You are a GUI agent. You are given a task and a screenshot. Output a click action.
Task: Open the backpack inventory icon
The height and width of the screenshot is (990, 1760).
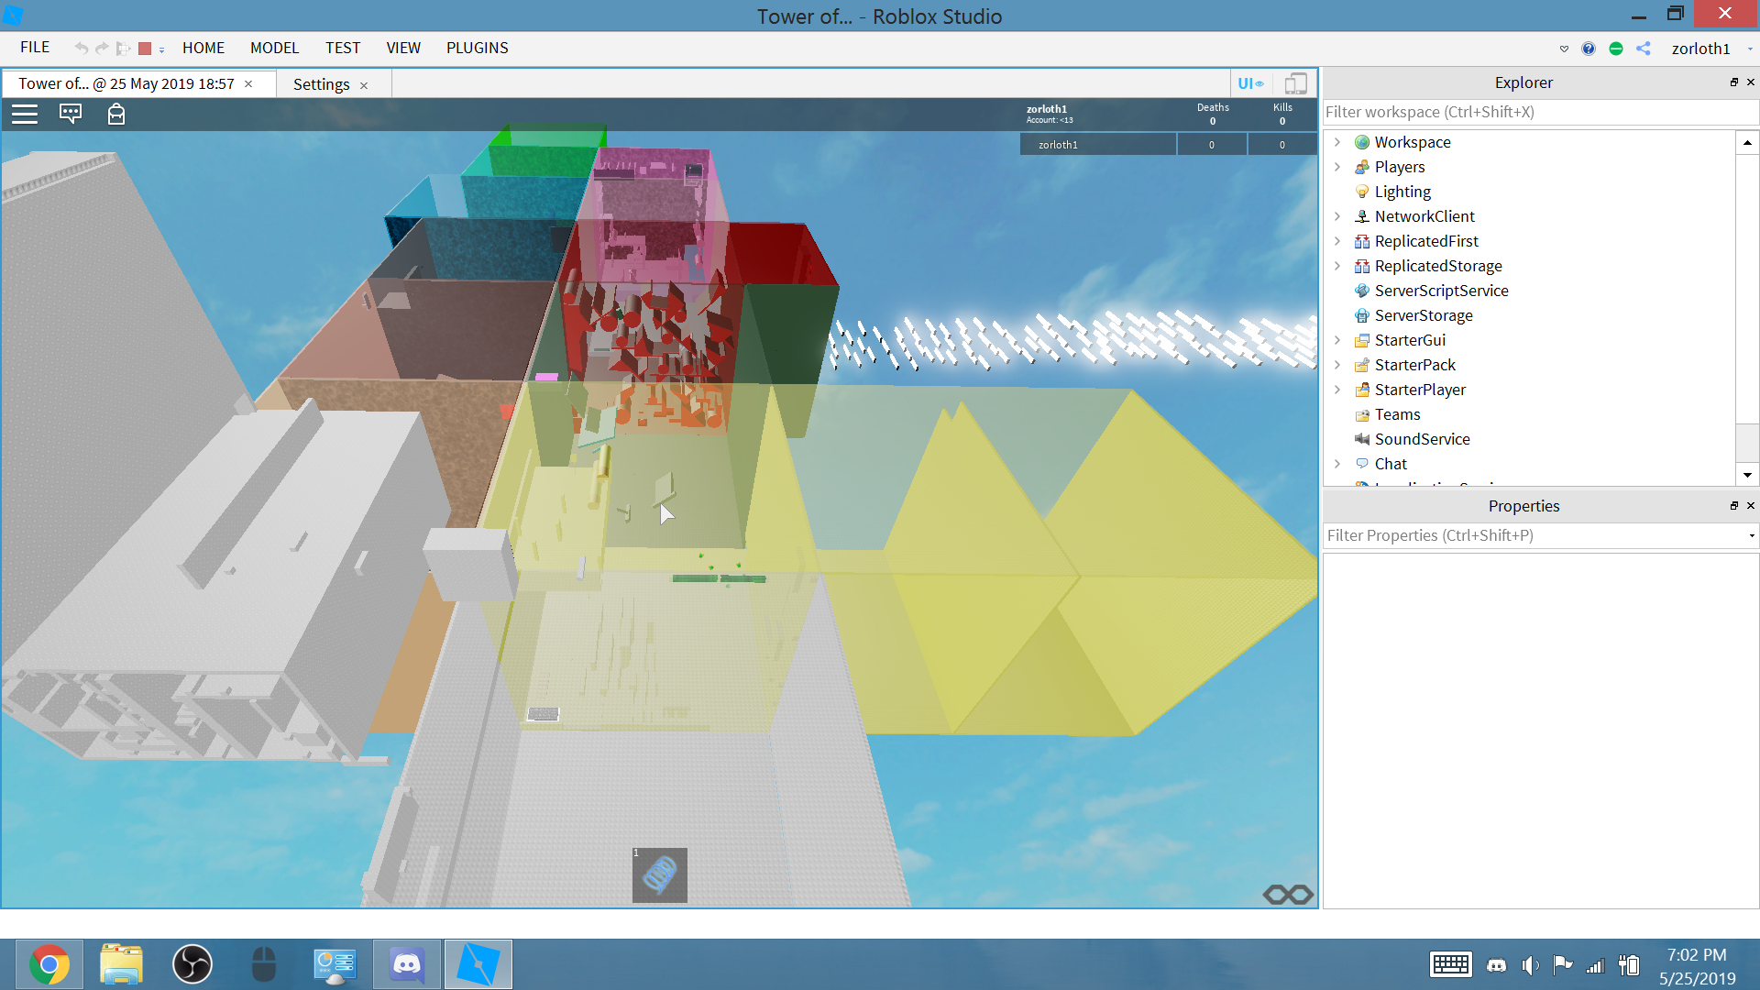coord(116,115)
